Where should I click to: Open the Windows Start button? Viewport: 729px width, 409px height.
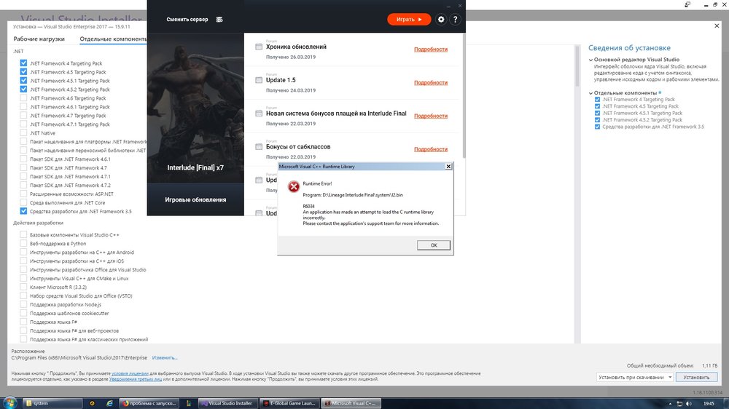[x=9, y=402]
